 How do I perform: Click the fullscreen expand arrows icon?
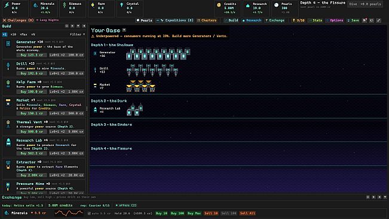(x=379, y=20)
